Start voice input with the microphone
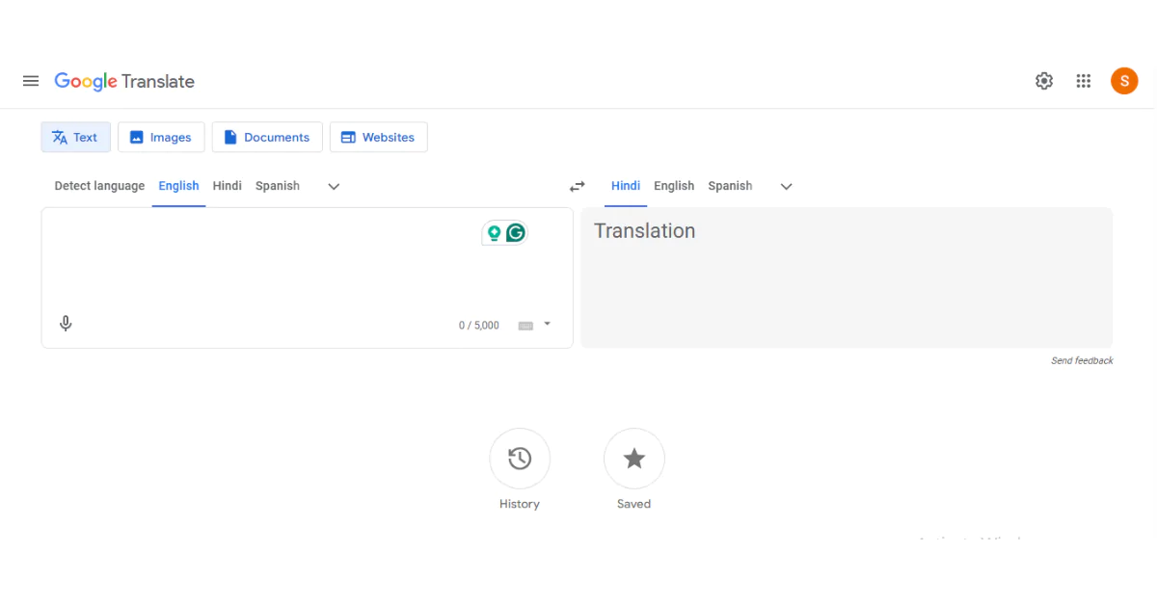Viewport: 1157px width, 605px height. (x=66, y=323)
